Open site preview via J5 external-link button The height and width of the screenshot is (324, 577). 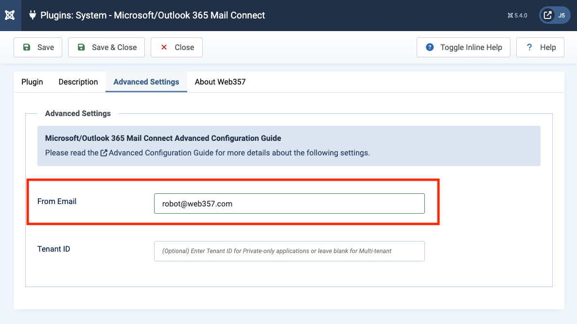(x=555, y=15)
